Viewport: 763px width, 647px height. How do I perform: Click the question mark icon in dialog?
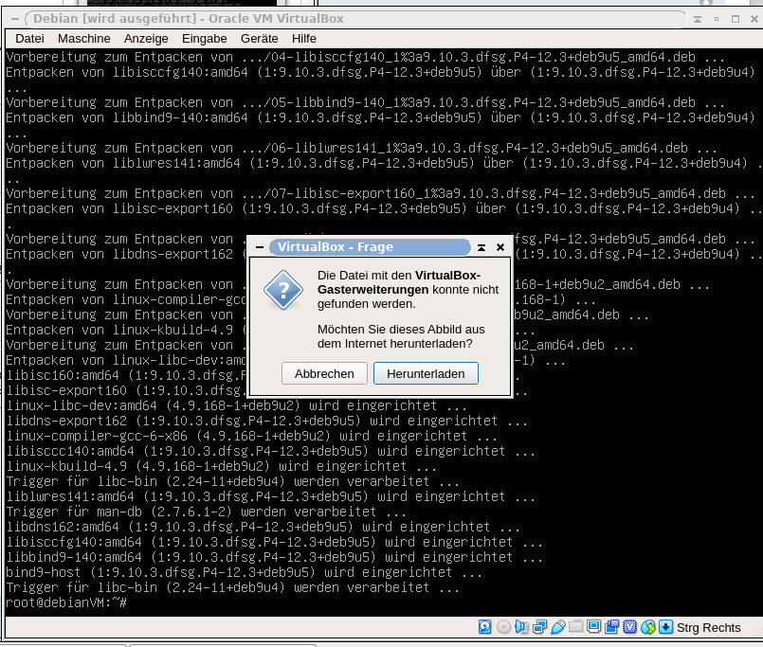(283, 290)
